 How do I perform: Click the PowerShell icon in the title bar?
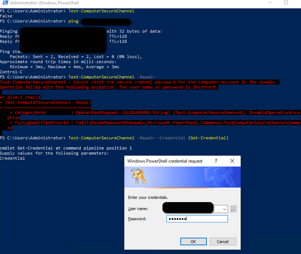coord(5,3)
